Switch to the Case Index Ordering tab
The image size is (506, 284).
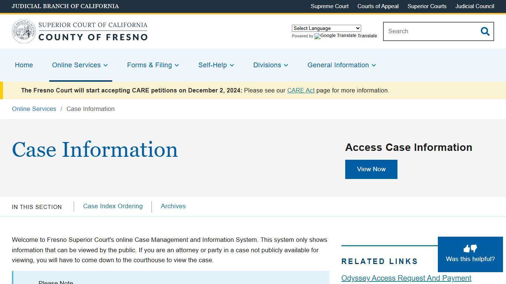click(x=113, y=206)
